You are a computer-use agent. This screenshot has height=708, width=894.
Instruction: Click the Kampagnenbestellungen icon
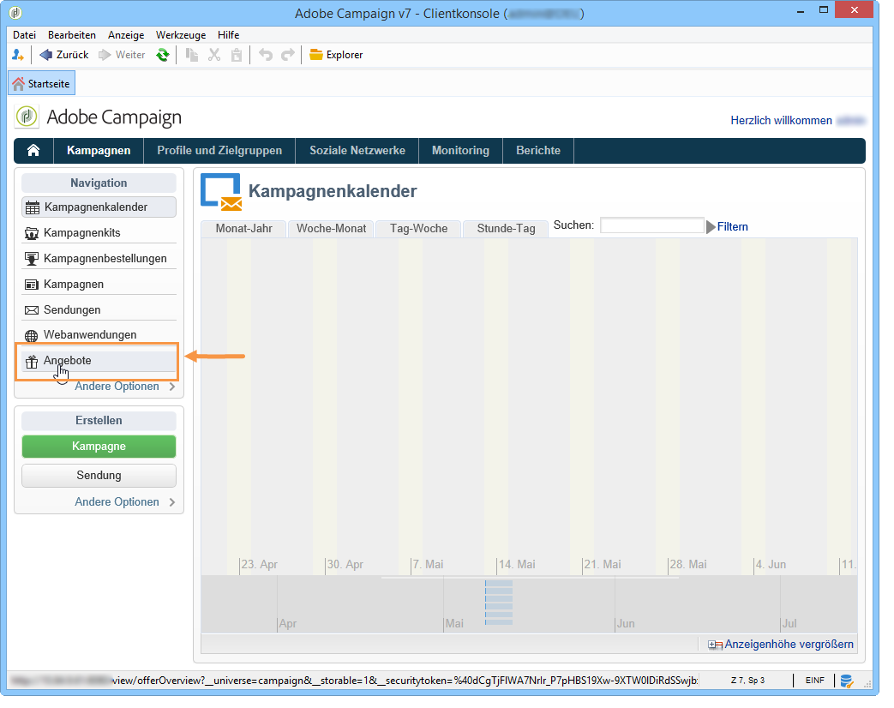click(x=32, y=259)
